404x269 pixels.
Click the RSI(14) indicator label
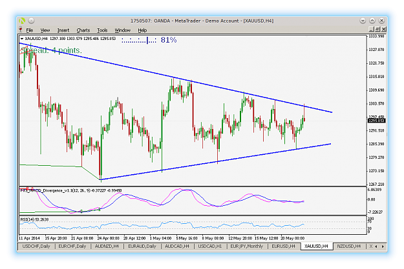pyautogui.click(x=34, y=219)
